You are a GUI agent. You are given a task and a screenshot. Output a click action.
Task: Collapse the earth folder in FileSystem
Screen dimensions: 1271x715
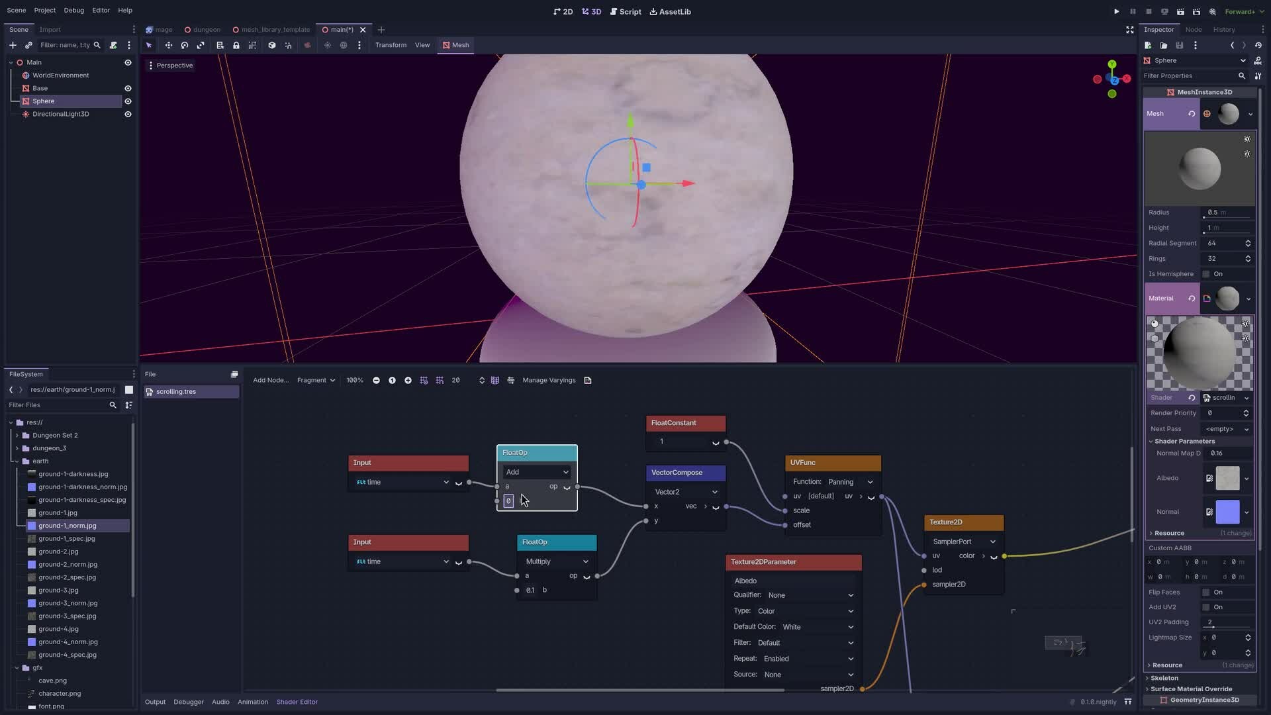pyautogui.click(x=17, y=461)
